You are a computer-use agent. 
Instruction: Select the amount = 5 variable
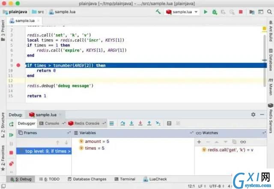[94, 141]
